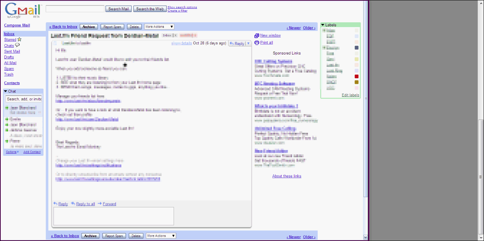Screen dimensions: 484x241
Task: Click the double arrow icon before Reply to all
Action: point(73,204)
